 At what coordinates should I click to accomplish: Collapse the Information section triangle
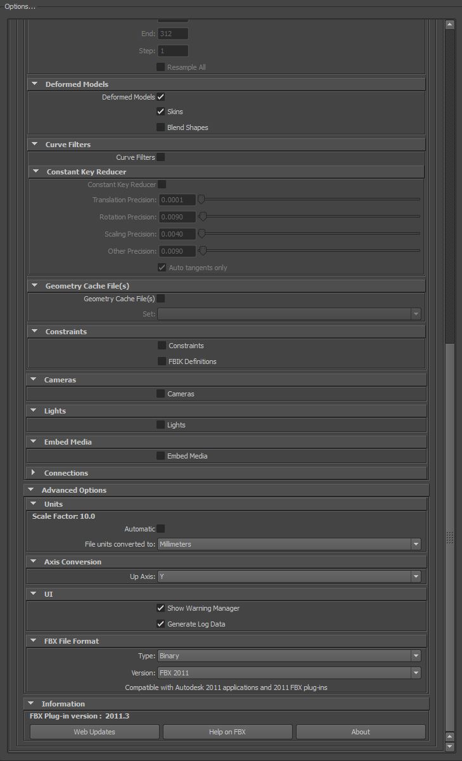[30, 703]
